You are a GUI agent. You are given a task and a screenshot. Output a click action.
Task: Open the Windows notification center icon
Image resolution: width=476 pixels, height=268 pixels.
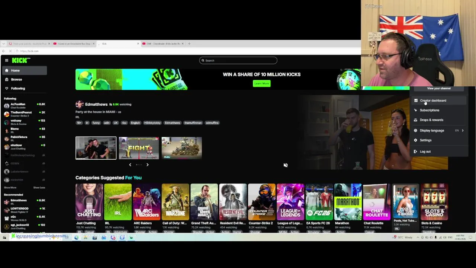pyautogui.click(x=470, y=237)
